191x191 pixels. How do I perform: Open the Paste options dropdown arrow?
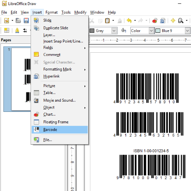pos(113,21)
